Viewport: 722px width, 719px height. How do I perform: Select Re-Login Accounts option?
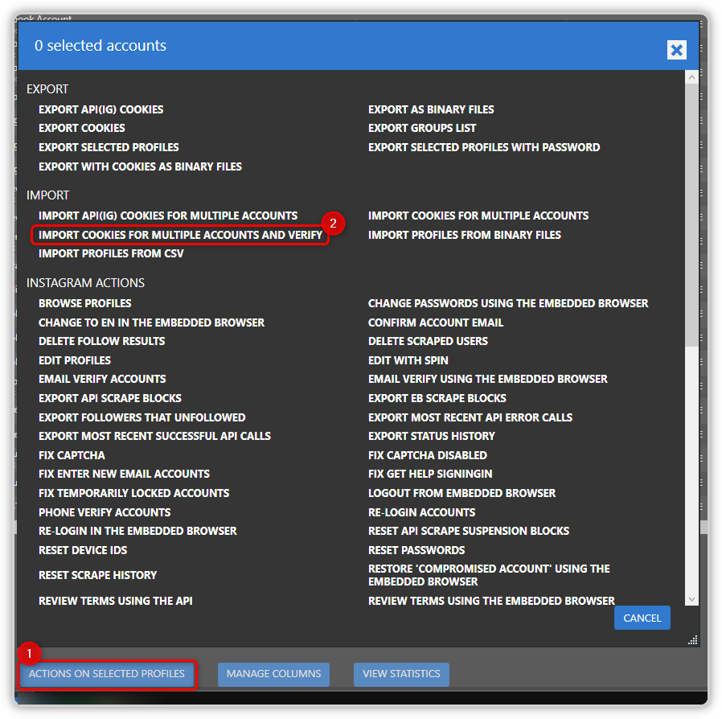point(421,512)
